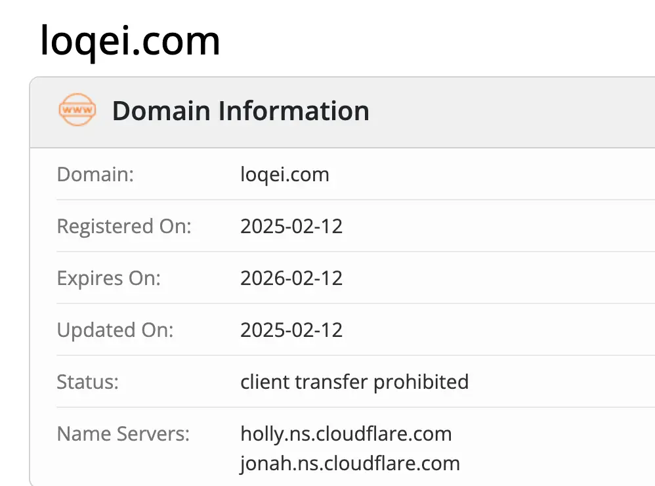Click the word 'transfer' in the status value
This screenshot has width=655, height=486.
[329, 382]
